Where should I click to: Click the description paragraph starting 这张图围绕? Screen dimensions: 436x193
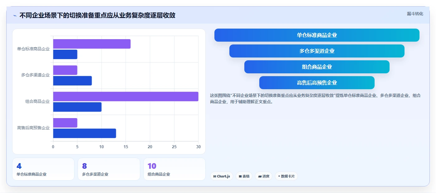(315, 99)
